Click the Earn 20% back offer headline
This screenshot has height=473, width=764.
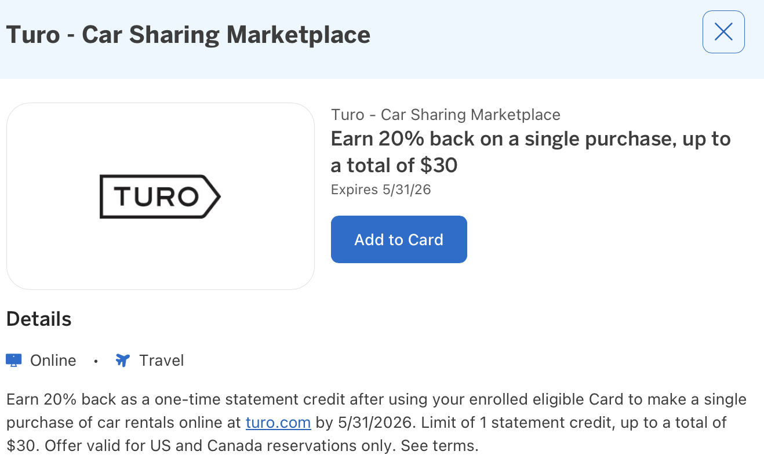530,151
